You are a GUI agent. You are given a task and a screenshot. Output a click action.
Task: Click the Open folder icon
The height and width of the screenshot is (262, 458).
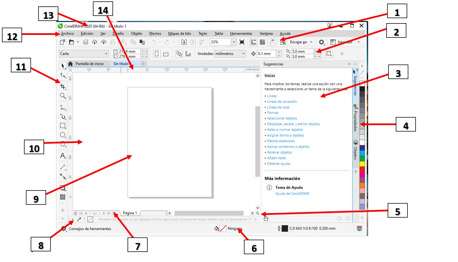pos(72,42)
